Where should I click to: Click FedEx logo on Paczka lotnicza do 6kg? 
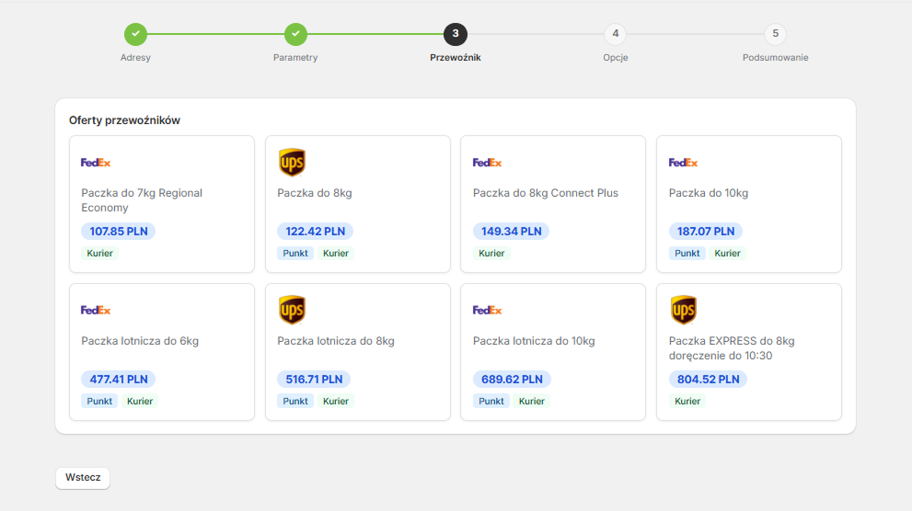click(96, 310)
